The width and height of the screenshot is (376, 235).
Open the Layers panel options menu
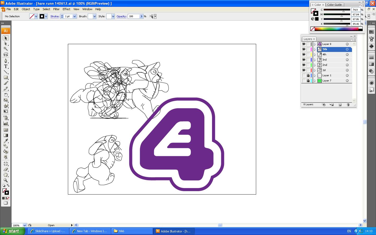(354, 40)
